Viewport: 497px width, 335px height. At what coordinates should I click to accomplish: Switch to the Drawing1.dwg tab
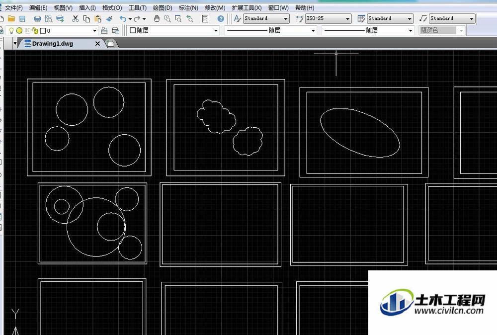(x=53, y=44)
